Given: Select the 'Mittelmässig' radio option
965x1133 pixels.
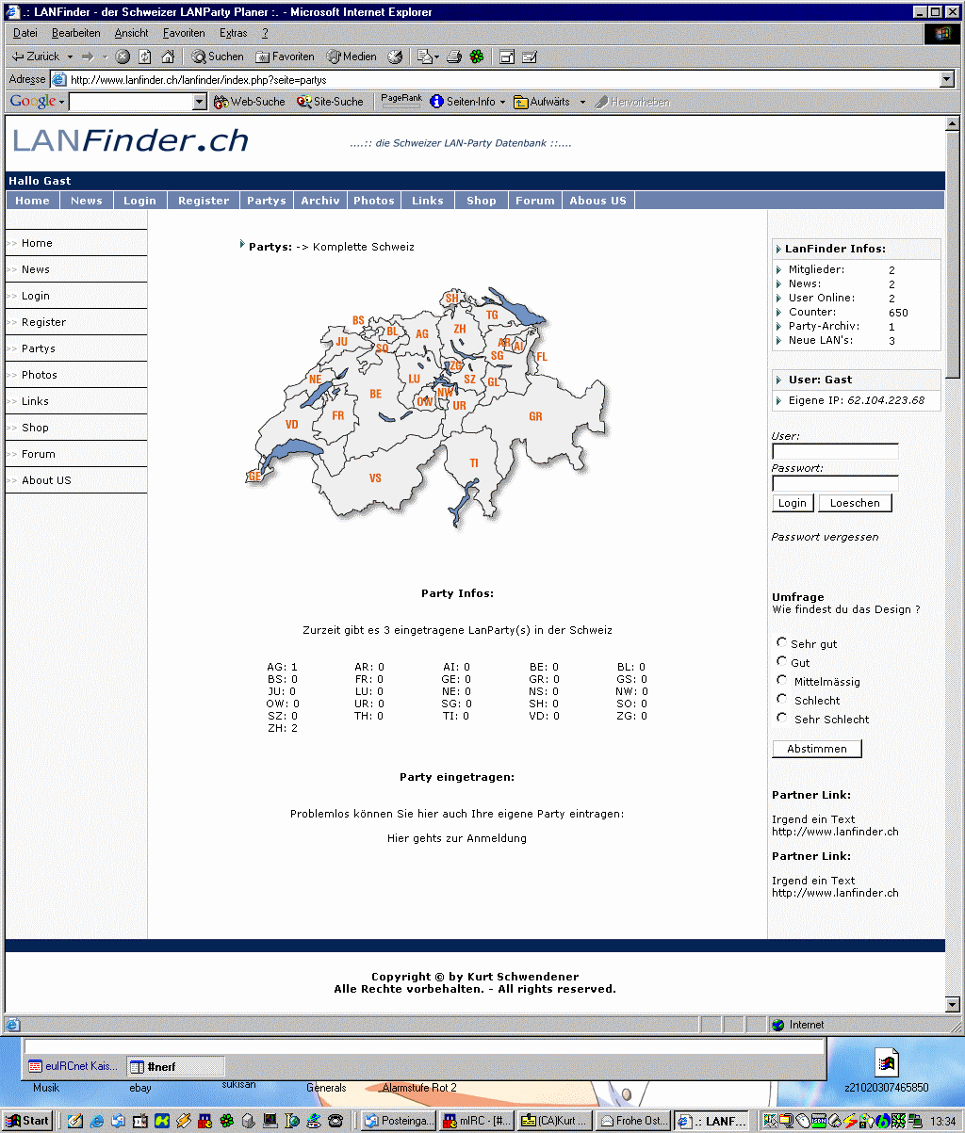Looking at the screenshot, I should [781, 680].
